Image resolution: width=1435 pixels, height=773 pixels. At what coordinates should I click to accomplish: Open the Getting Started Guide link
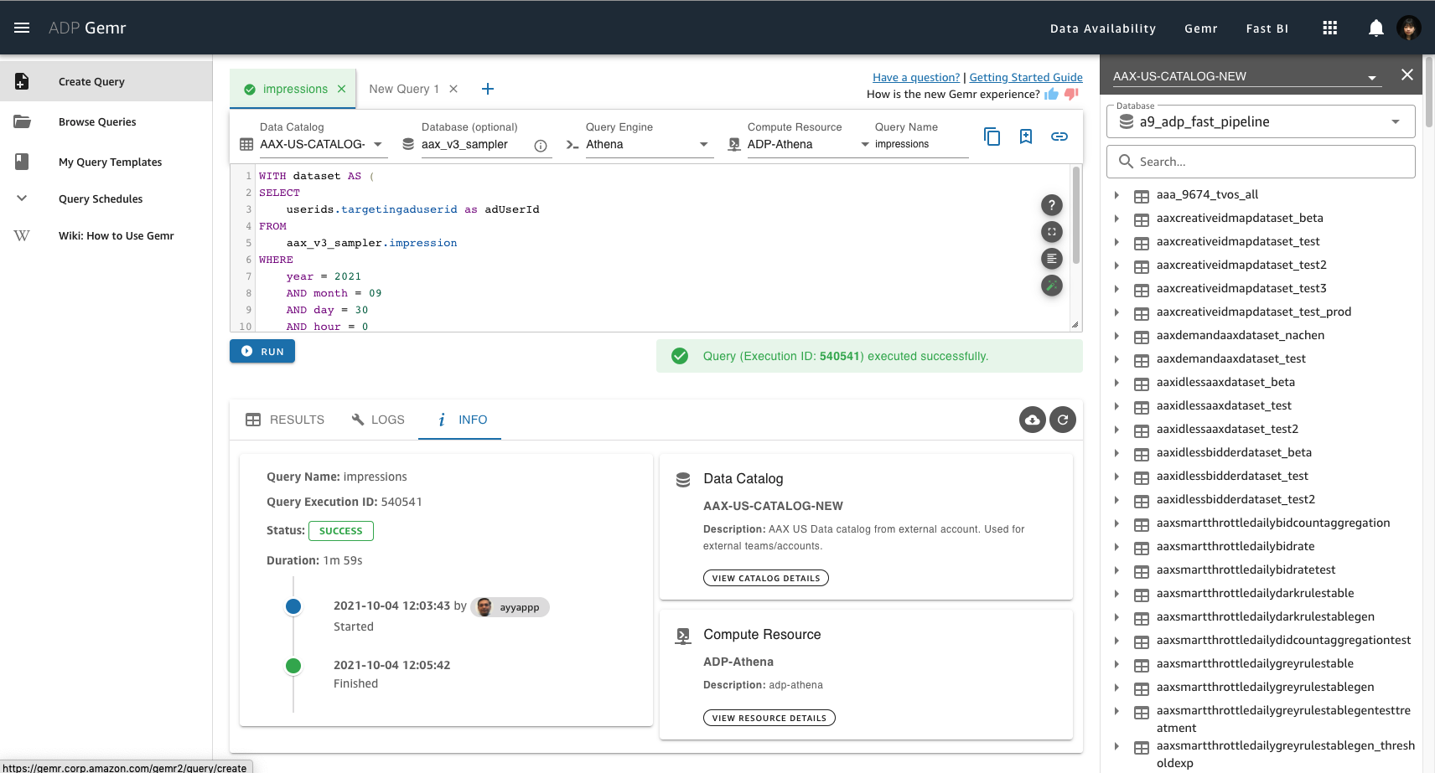[1025, 77]
